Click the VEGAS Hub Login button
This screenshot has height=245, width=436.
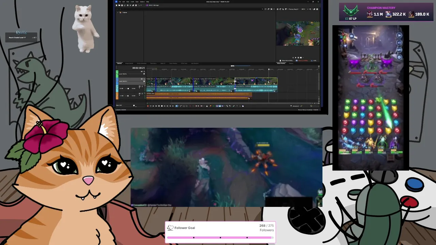152,5
